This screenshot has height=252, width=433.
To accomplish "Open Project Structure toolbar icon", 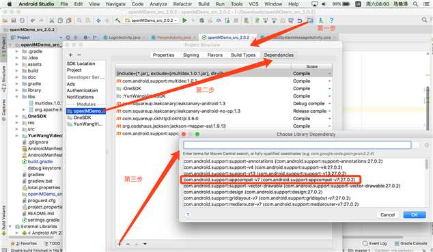I will (x=310, y=20).
